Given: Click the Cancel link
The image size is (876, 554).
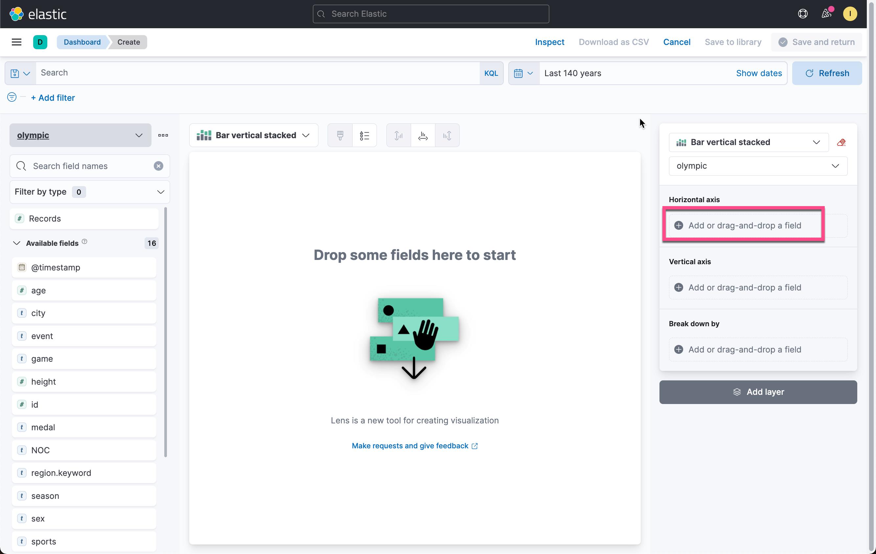Looking at the screenshot, I should click(x=677, y=42).
